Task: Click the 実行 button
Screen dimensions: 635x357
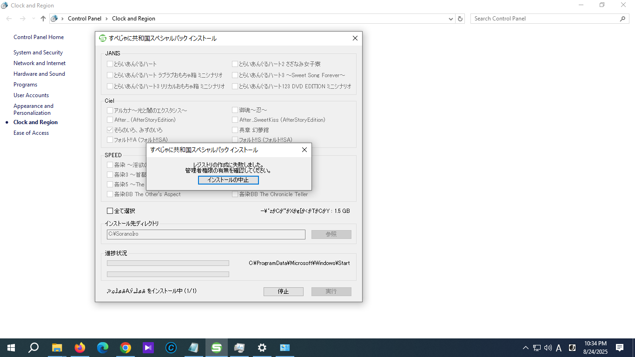Action: point(331,291)
